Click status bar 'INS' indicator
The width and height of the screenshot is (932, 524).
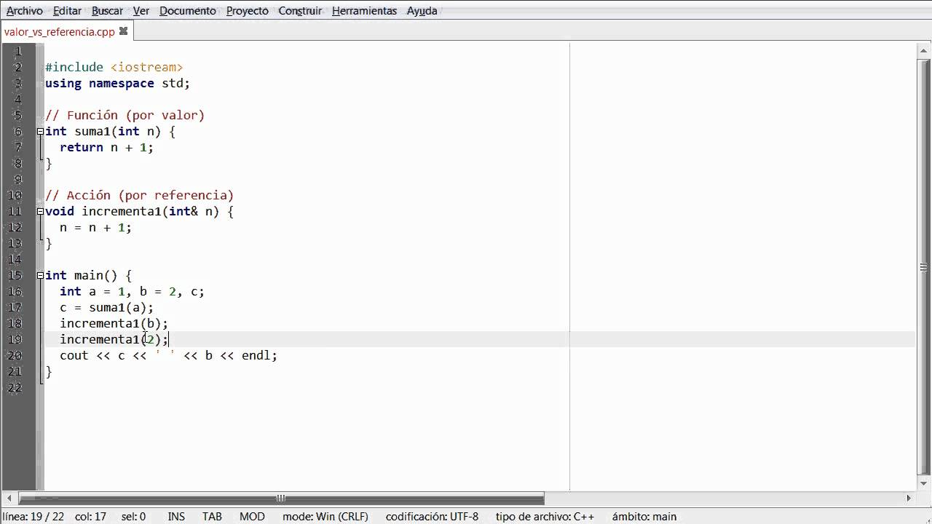[x=176, y=517]
